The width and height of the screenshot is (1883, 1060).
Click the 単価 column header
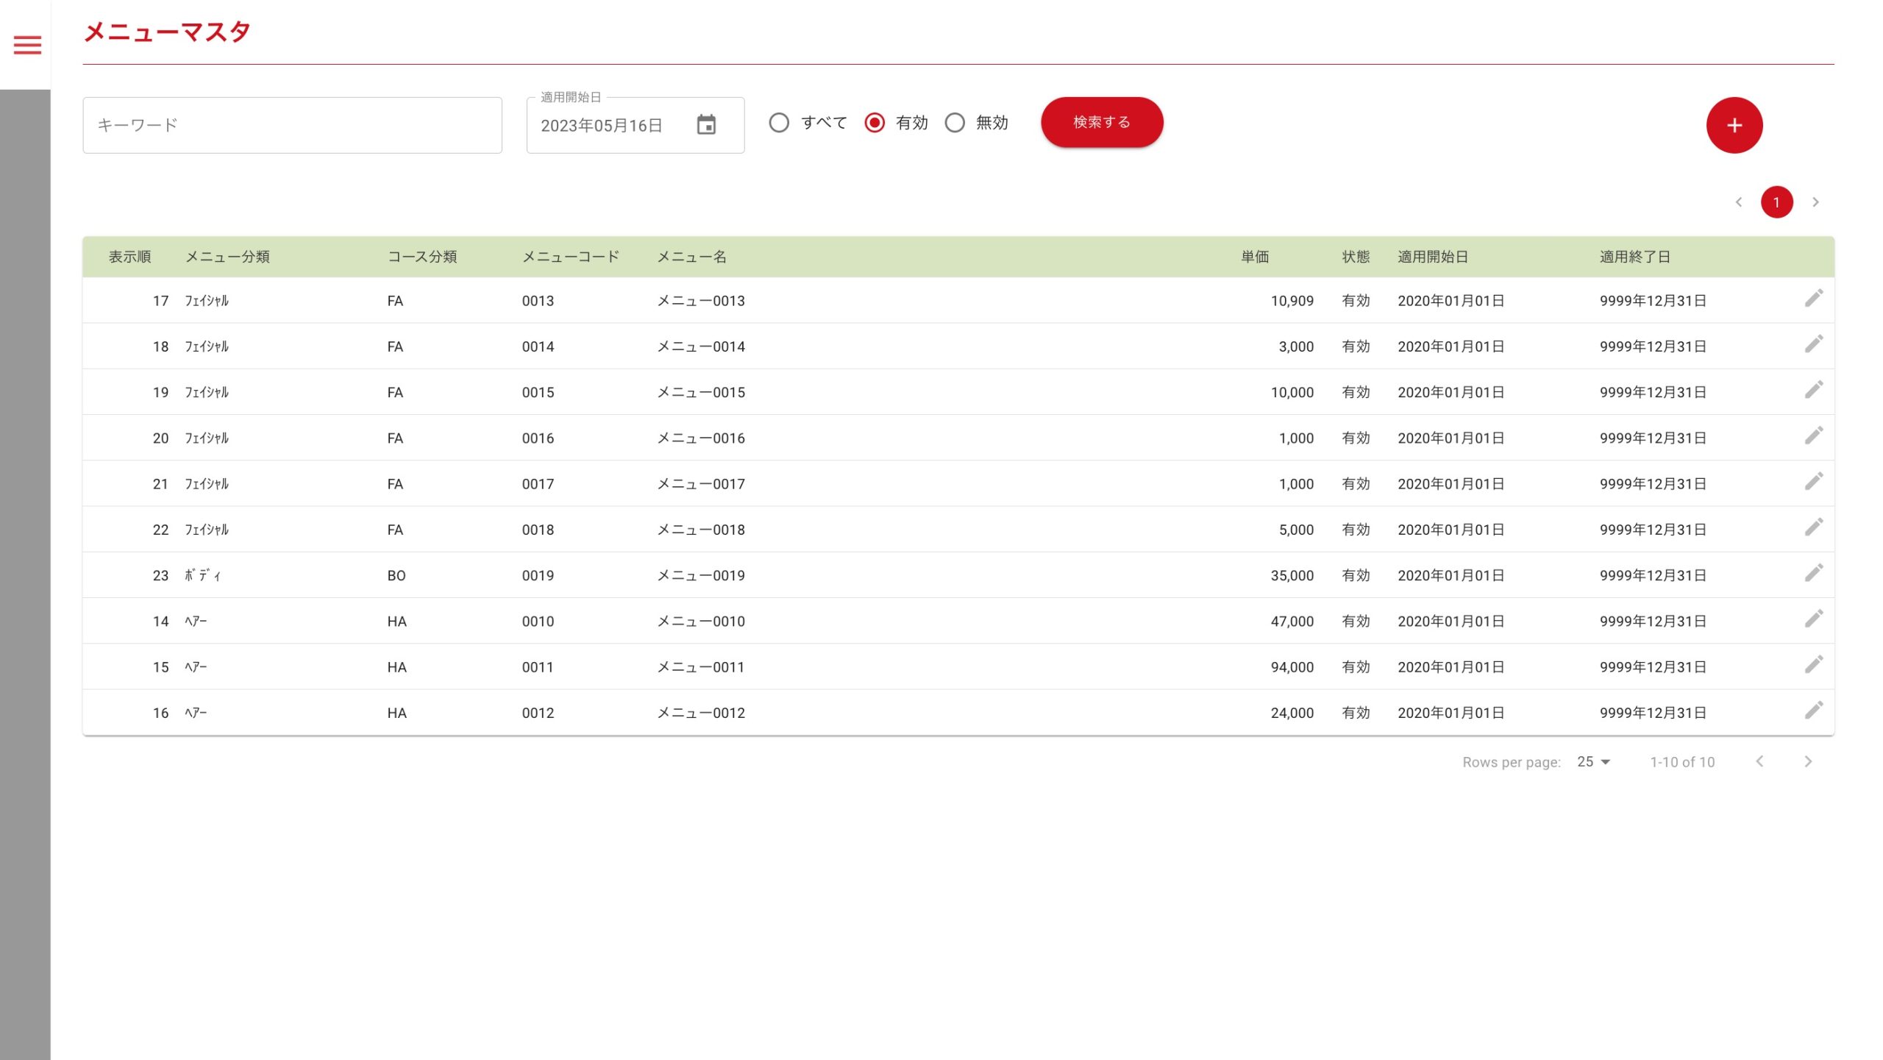(1255, 257)
